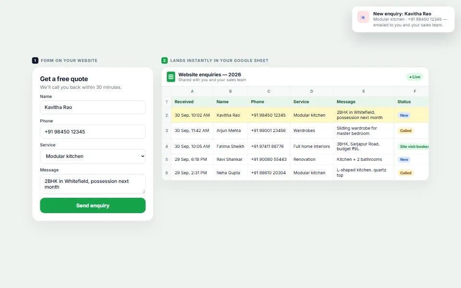
Task: Click cell '29 Sep, 2:31 PM'
Action: click(192, 173)
